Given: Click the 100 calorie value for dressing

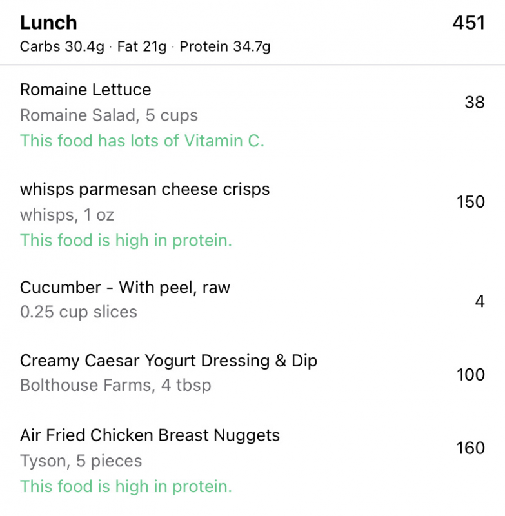Looking at the screenshot, I should (x=471, y=375).
